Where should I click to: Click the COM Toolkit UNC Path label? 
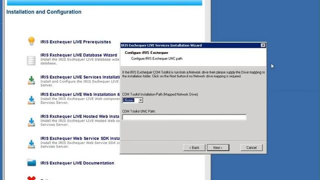pos(139,111)
